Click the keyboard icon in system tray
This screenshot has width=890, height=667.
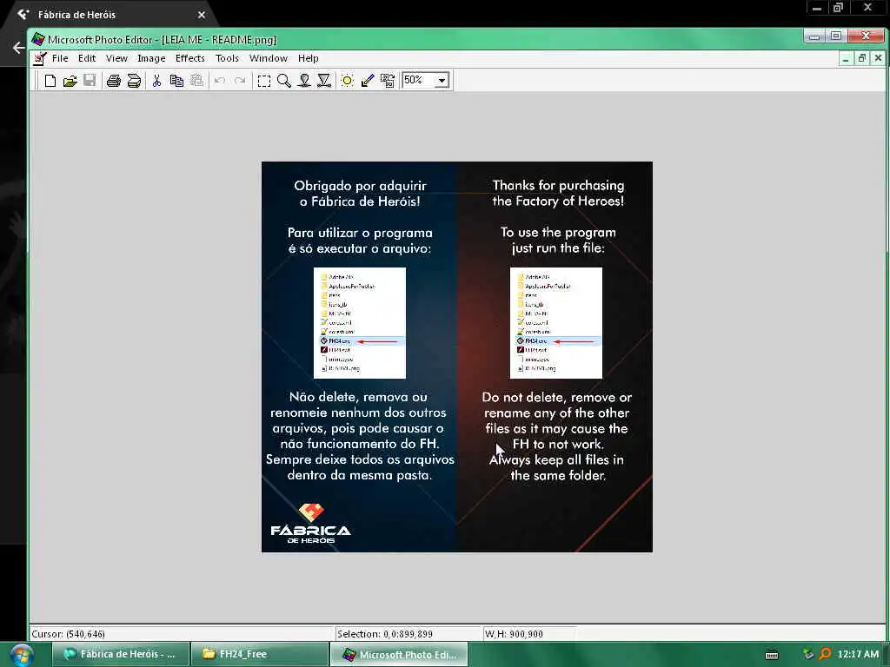tap(772, 655)
